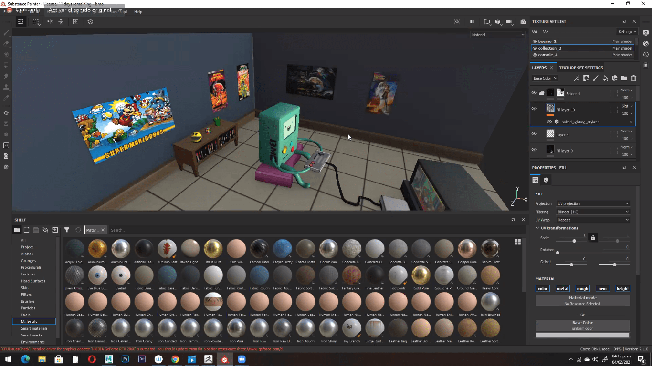This screenshot has width=652, height=366.
Task: Select the Procedurals shelf category
Action: [31, 267]
